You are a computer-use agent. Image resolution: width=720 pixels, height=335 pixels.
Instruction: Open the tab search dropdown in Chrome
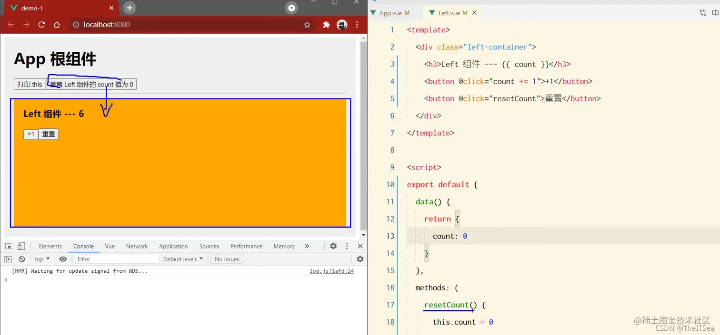click(291, 8)
